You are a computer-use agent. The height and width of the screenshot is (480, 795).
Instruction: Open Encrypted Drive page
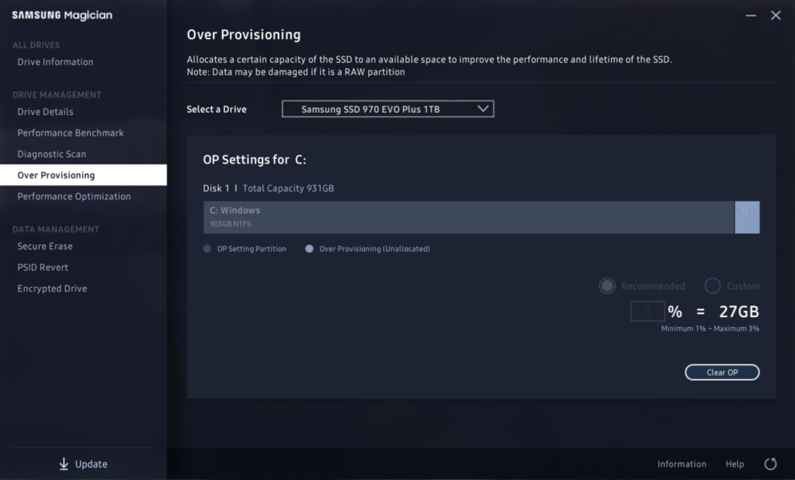point(52,288)
